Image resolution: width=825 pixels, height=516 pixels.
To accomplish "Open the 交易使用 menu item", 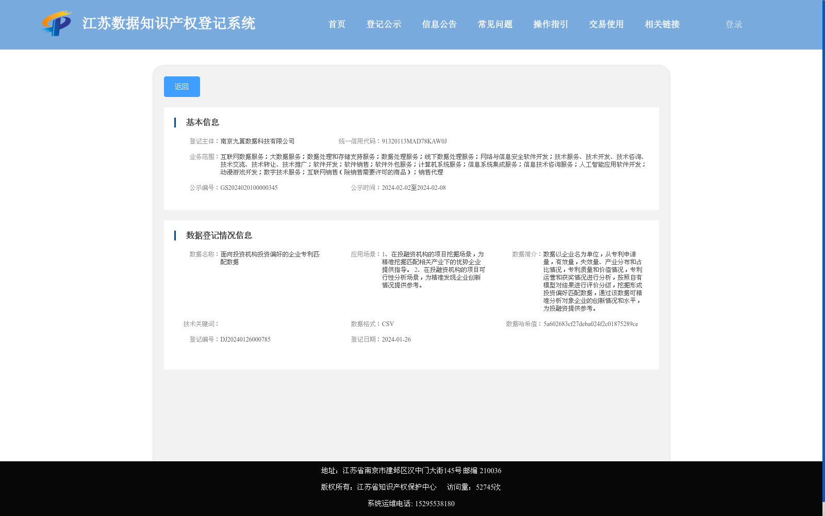I will pyautogui.click(x=606, y=24).
